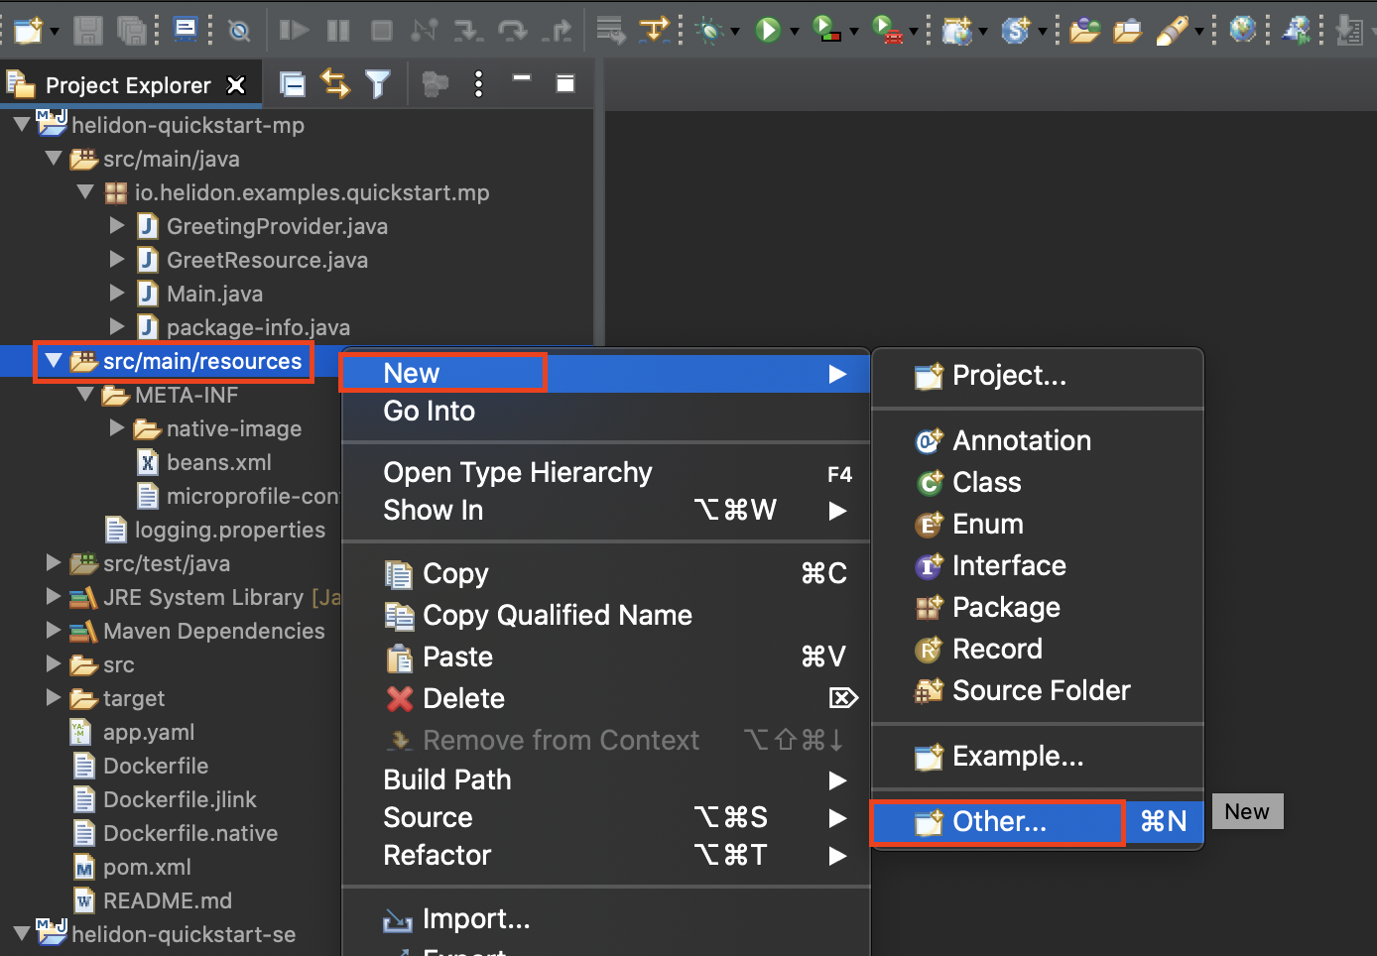Choose Delete from context menu
The image size is (1377, 956).
point(605,698)
